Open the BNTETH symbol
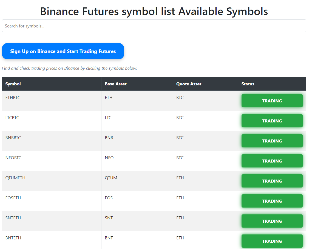This screenshot has width=309, height=249. pos(13,238)
